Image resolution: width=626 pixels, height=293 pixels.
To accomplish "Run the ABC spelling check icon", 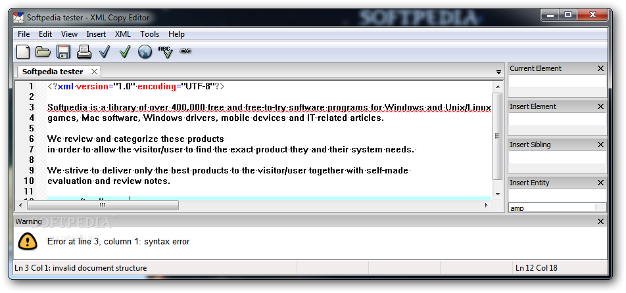I will coord(165,51).
